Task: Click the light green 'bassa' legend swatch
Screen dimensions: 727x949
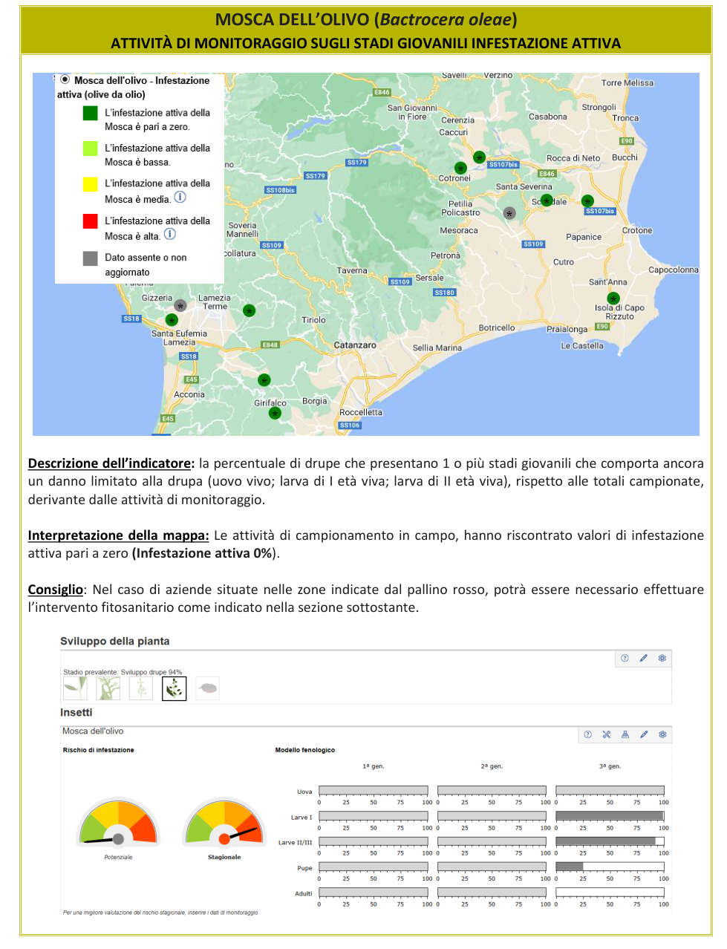Action: point(90,149)
